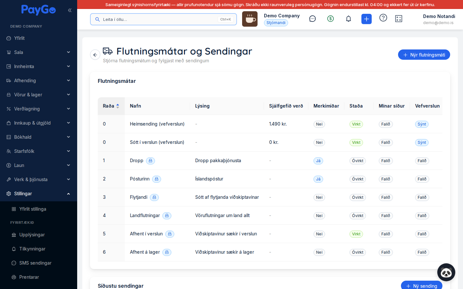Click Nýr flutningsmáti button
Screen dimensions: 463x289
[x=424, y=55]
